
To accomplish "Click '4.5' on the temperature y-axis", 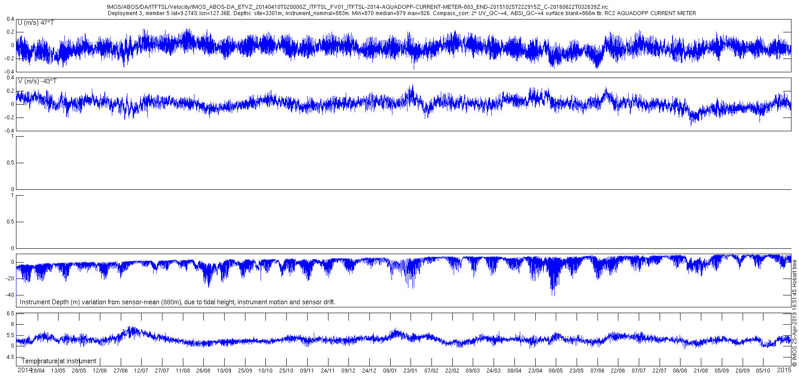I will [x=10, y=357].
